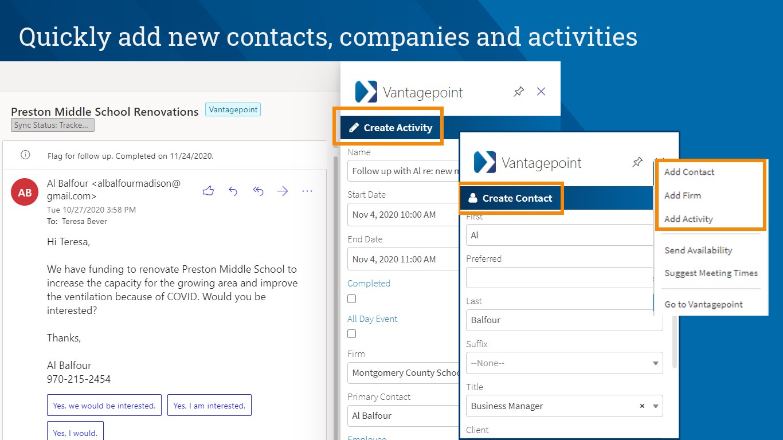The image size is (783, 440).
Task: Click the reply arrow icon in email
Action: point(233,191)
